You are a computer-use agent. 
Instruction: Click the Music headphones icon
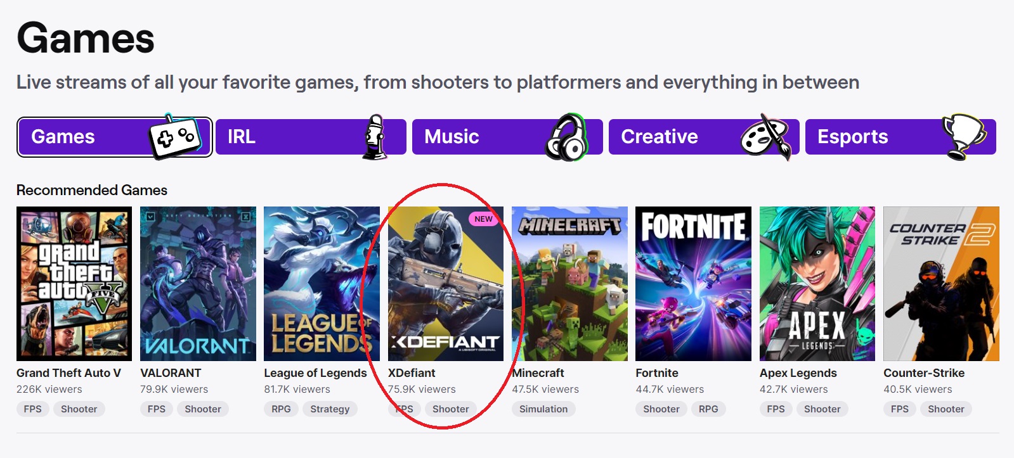[566, 137]
